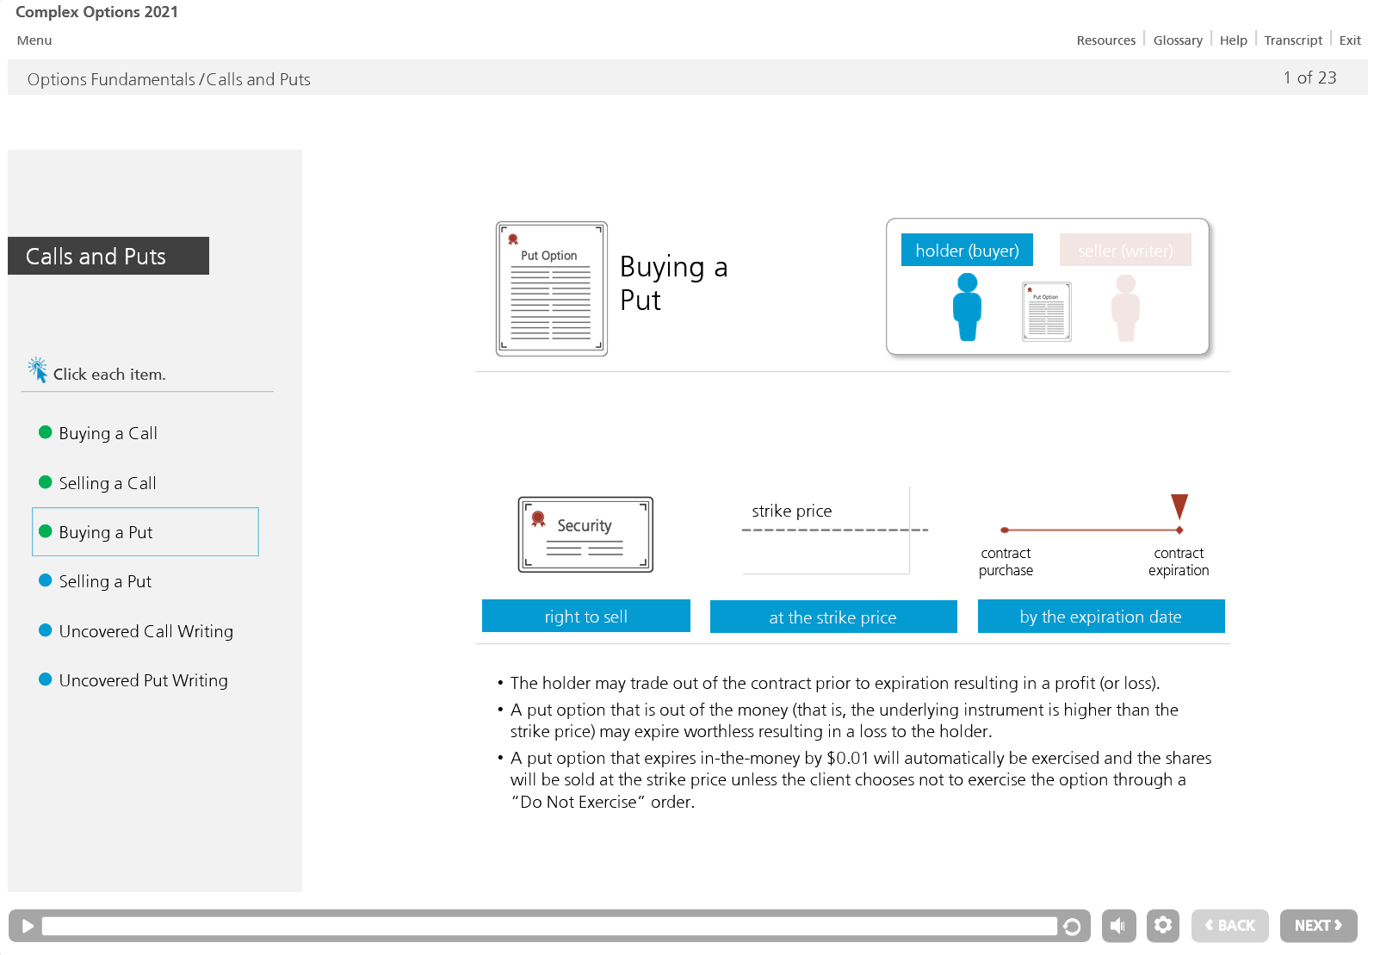
Task: Click the faded seller (writer) label
Action: [x=1125, y=251]
